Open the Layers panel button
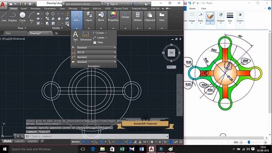Screen dimensions: 272x153 point(89,17)
